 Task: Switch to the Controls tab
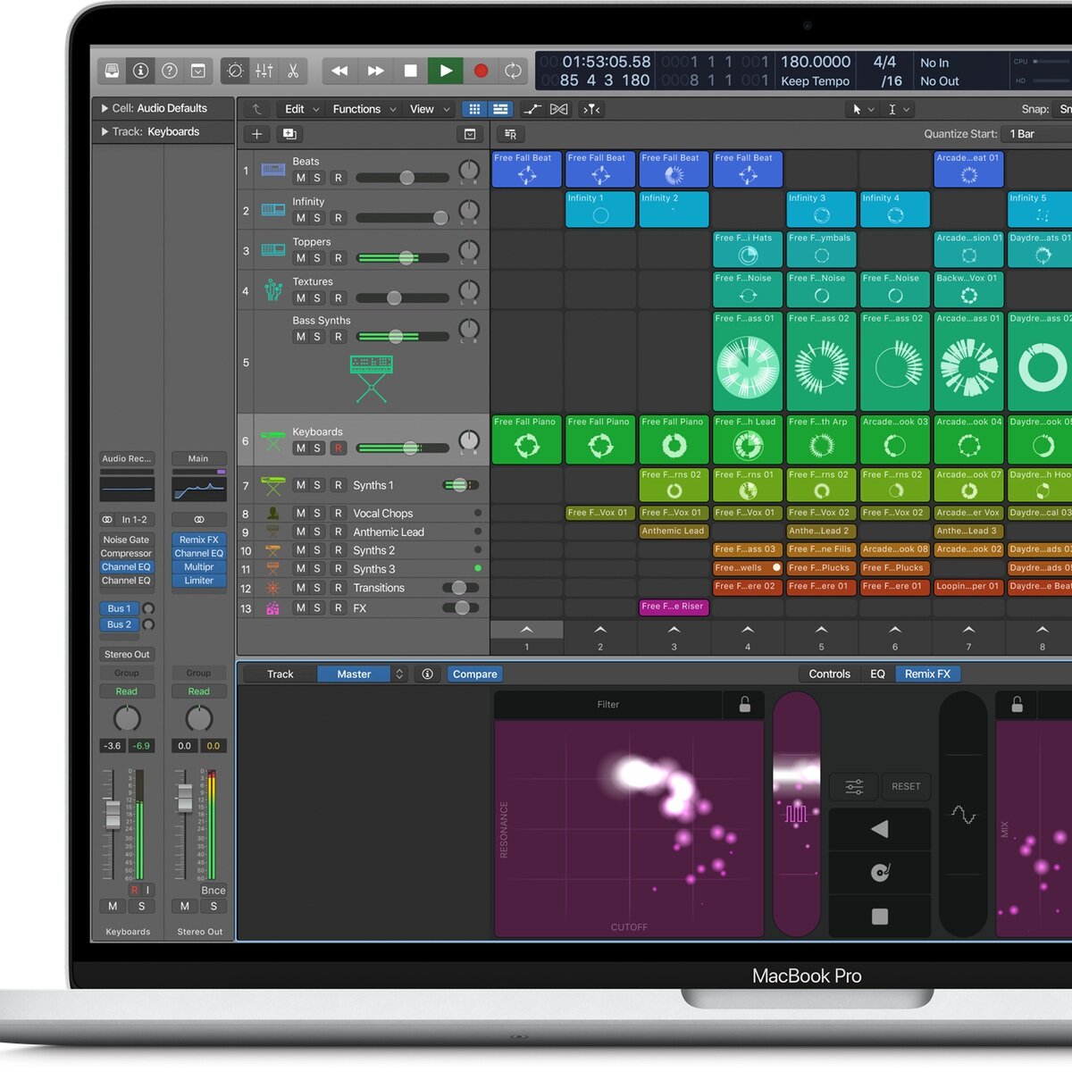(x=829, y=674)
